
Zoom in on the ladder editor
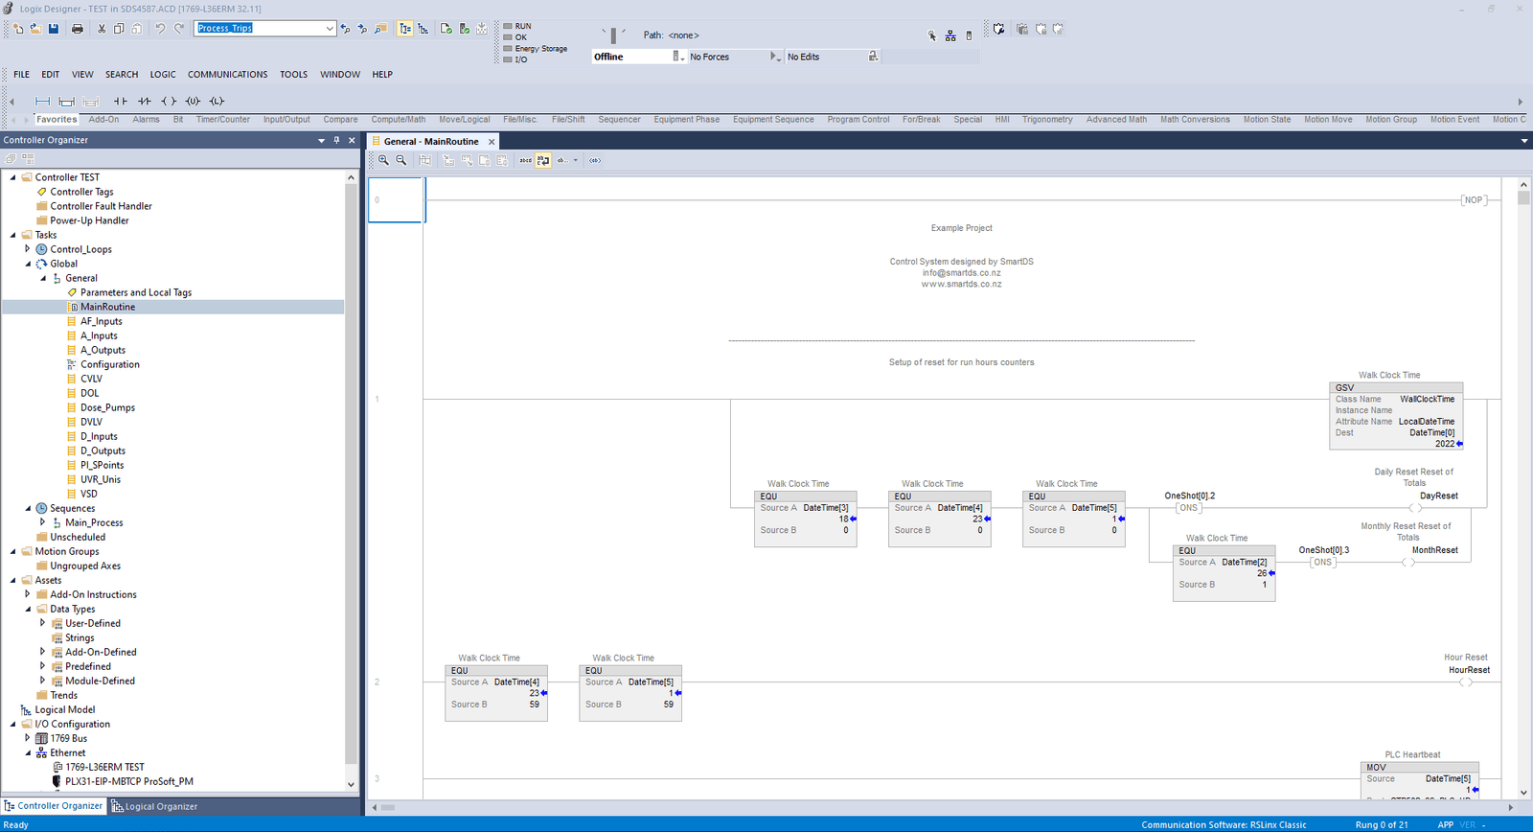point(383,160)
